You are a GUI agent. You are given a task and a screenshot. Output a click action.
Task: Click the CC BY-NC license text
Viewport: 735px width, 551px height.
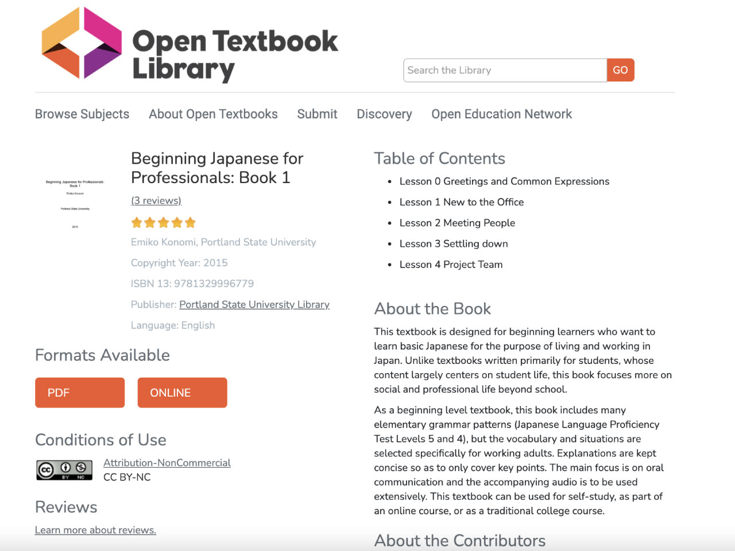pyautogui.click(x=127, y=477)
